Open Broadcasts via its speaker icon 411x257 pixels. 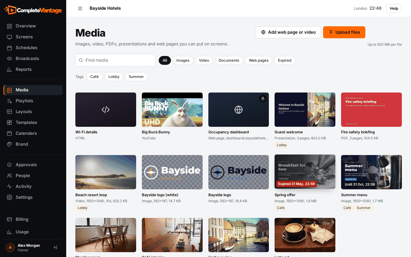[x=9, y=59]
